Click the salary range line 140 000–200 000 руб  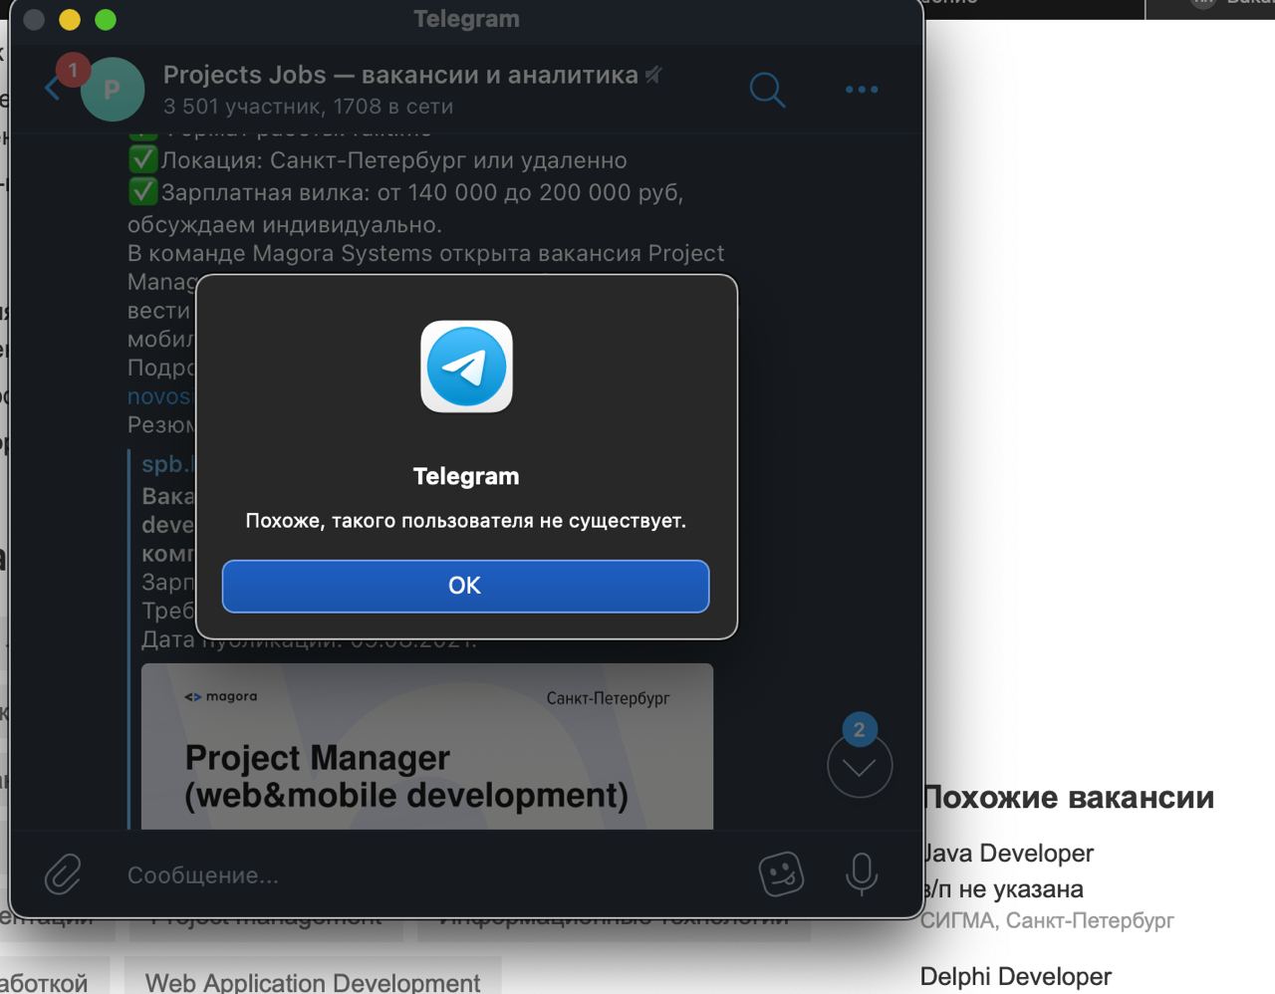tap(405, 192)
